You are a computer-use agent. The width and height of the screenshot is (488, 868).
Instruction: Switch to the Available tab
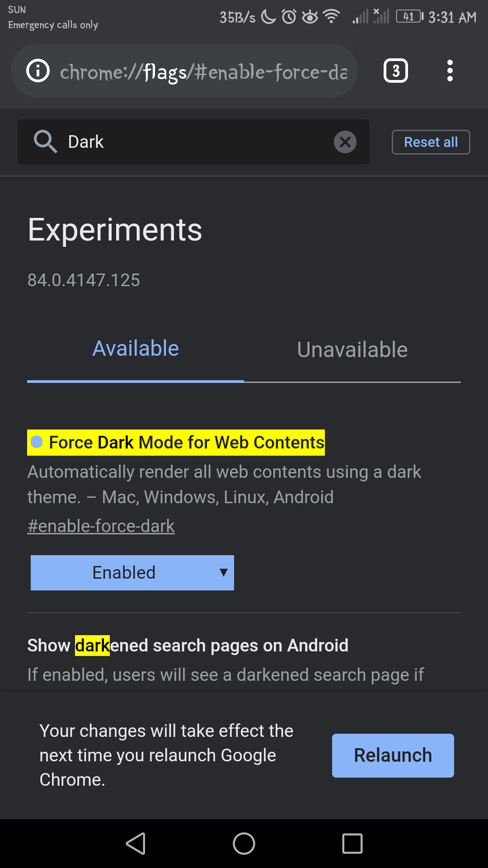136,349
